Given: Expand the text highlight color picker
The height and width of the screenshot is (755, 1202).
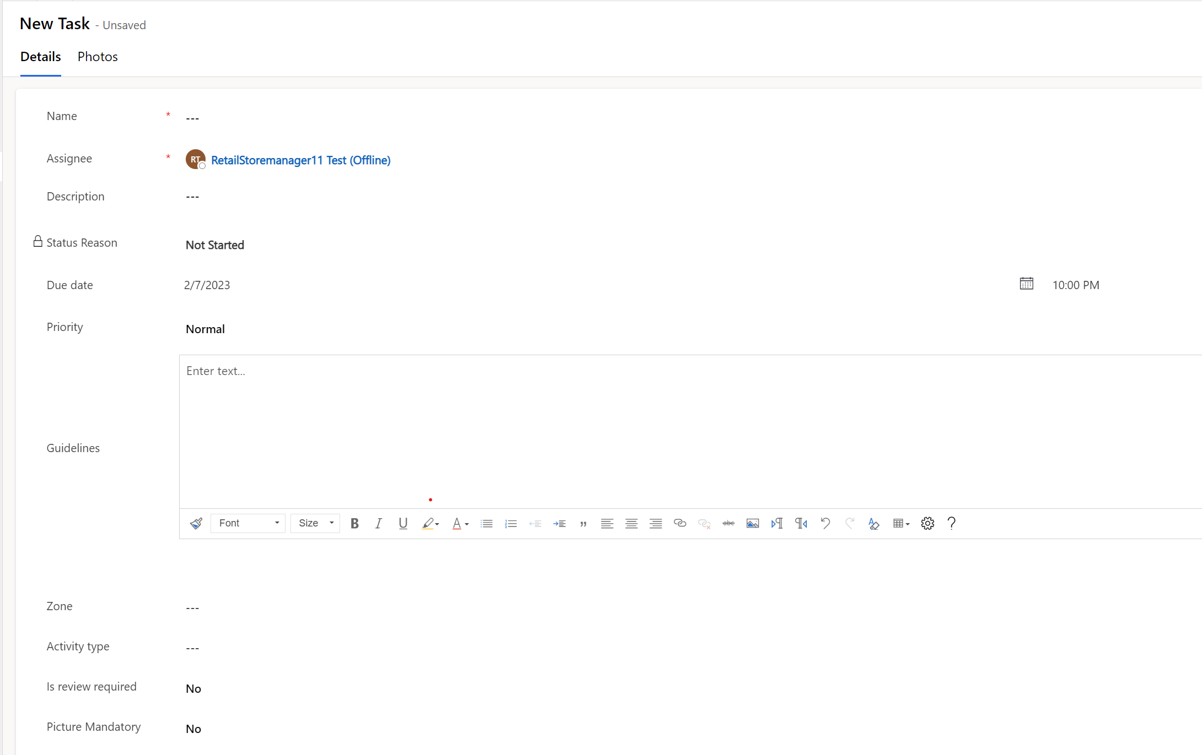Looking at the screenshot, I should coord(438,523).
